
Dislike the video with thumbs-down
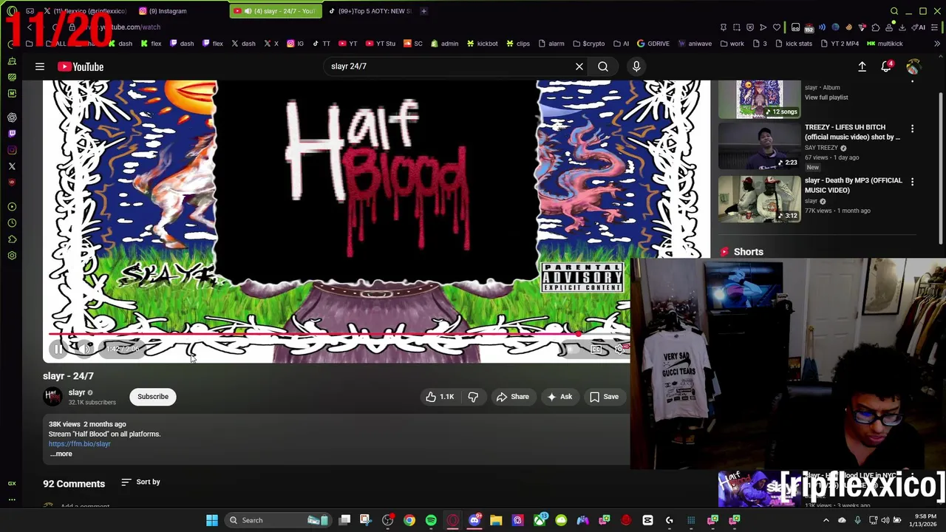tap(473, 397)
